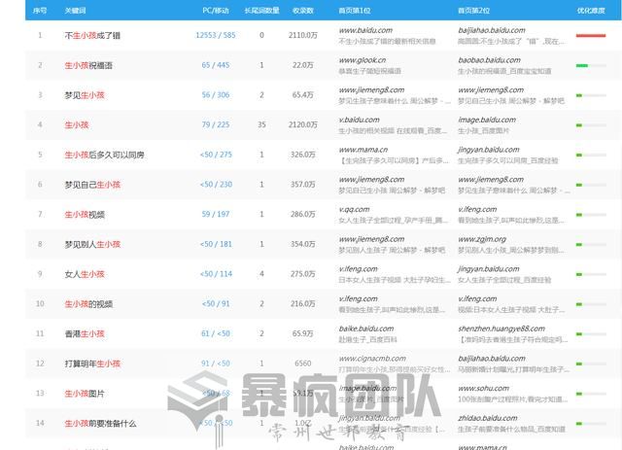622x450 pixels.
Task: Open keyword 香港生小孩
Action: (85, 333)
